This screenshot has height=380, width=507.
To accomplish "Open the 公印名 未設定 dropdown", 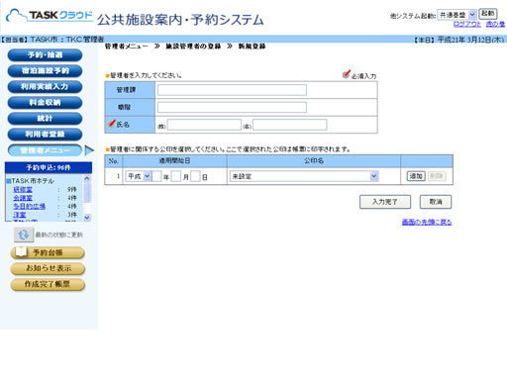I will pos(304,176).
